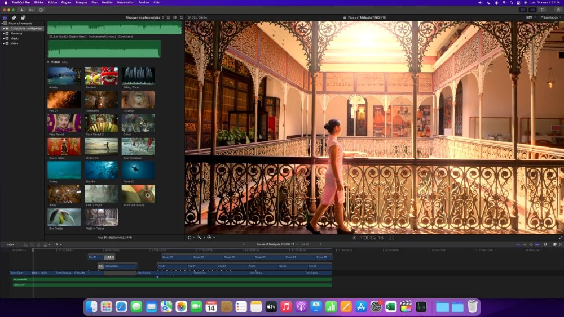Screen dimensions: 564x317
Task: Toggle the Browser panel visibility
Action: coord(523,10)
